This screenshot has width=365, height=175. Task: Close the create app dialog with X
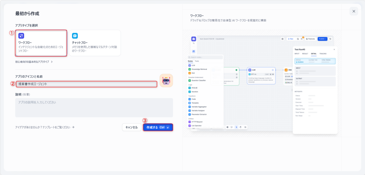354,11
